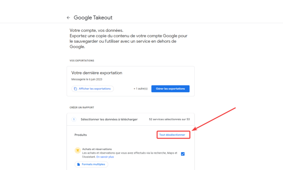Show exports via Afficher les exportations
This screenshot has width=283, height=170.
pyautogui.click(x=92, y=89)
